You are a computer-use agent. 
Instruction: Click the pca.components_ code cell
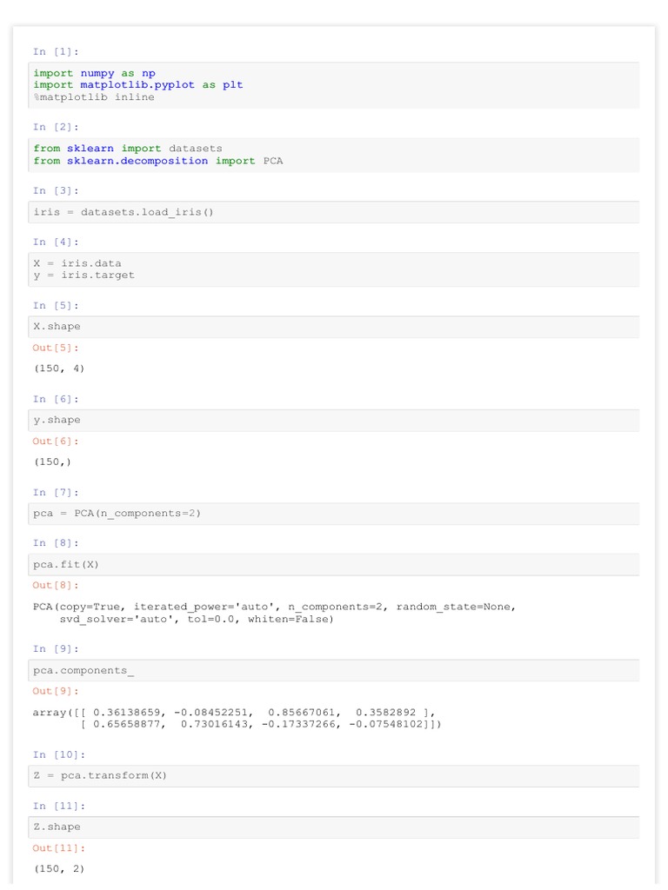point(334,670)
